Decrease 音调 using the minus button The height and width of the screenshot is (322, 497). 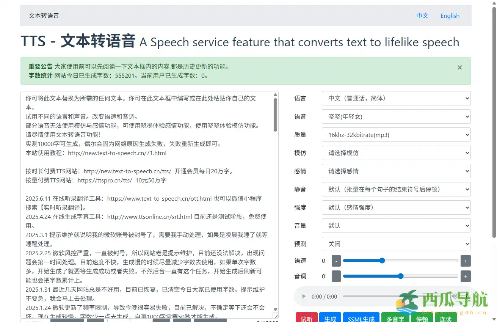point(336,276)
